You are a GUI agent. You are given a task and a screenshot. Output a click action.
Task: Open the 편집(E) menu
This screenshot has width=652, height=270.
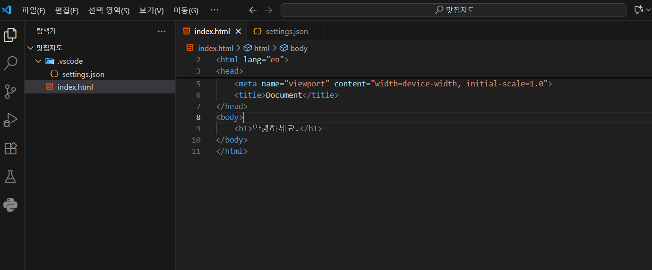coord(67,10)
